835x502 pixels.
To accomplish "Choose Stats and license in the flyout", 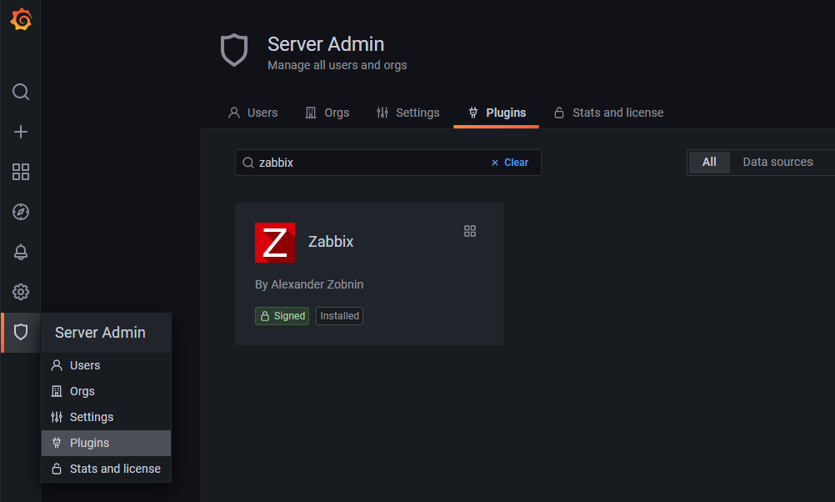I will click(x=106, y=469).
